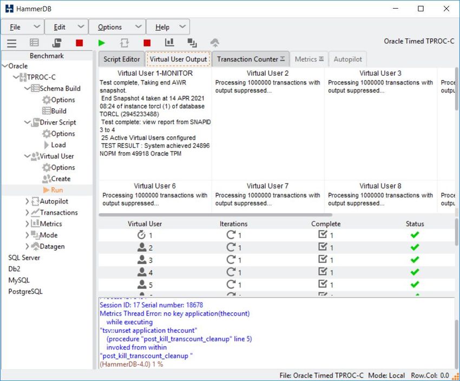This screenshot has height=381, width=460.
Task: Click the second red stop toolbar button
Action: click(147, 43)
